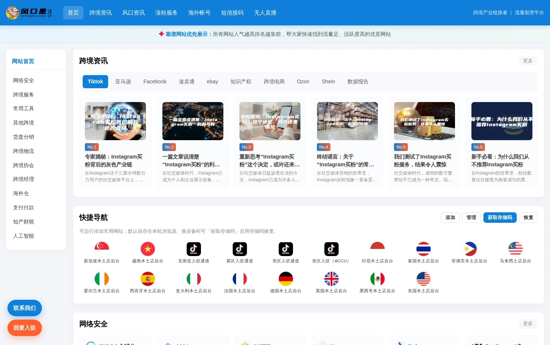Open 常用工具 in the sidebar
550x345 pixels.
(24, 108)
